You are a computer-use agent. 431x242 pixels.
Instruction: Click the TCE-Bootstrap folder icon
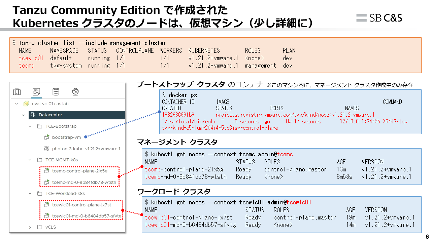pos(39,126)
